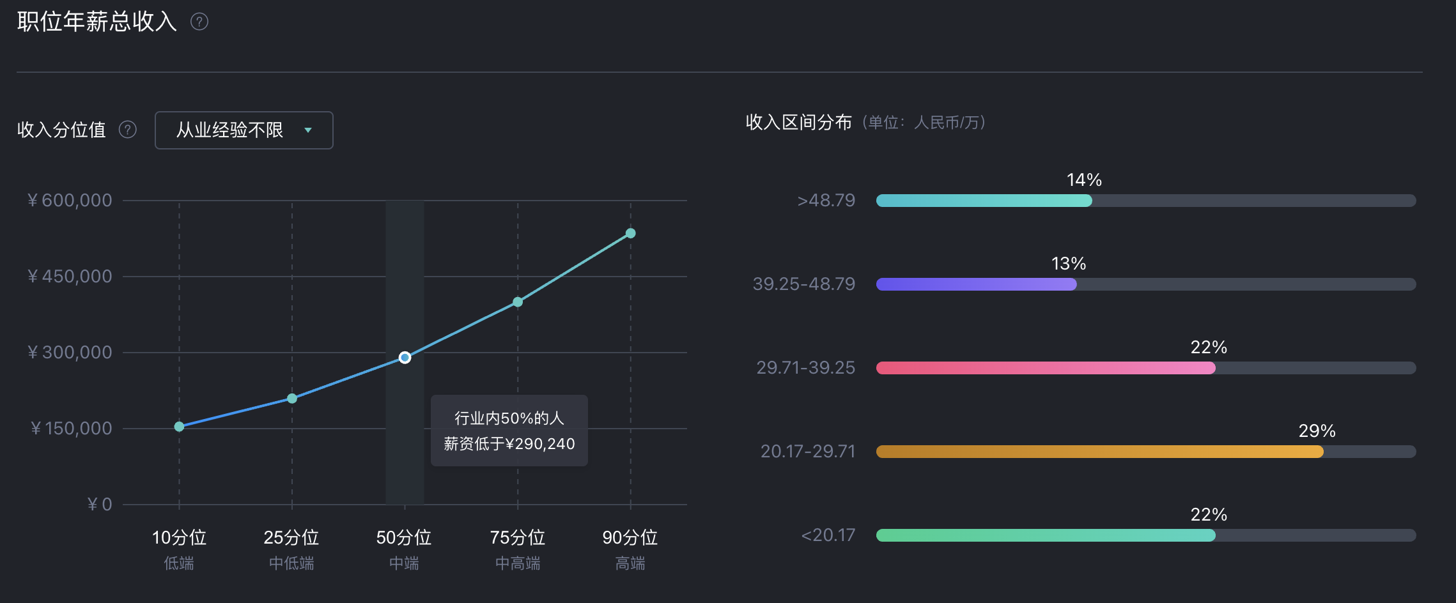This screenshot has height=603, width=1456.
Task: Click the 75分位 中高端 axis label
Action: (518, 548)
